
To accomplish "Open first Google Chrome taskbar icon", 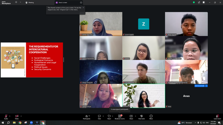I will (x=20, y=123).
